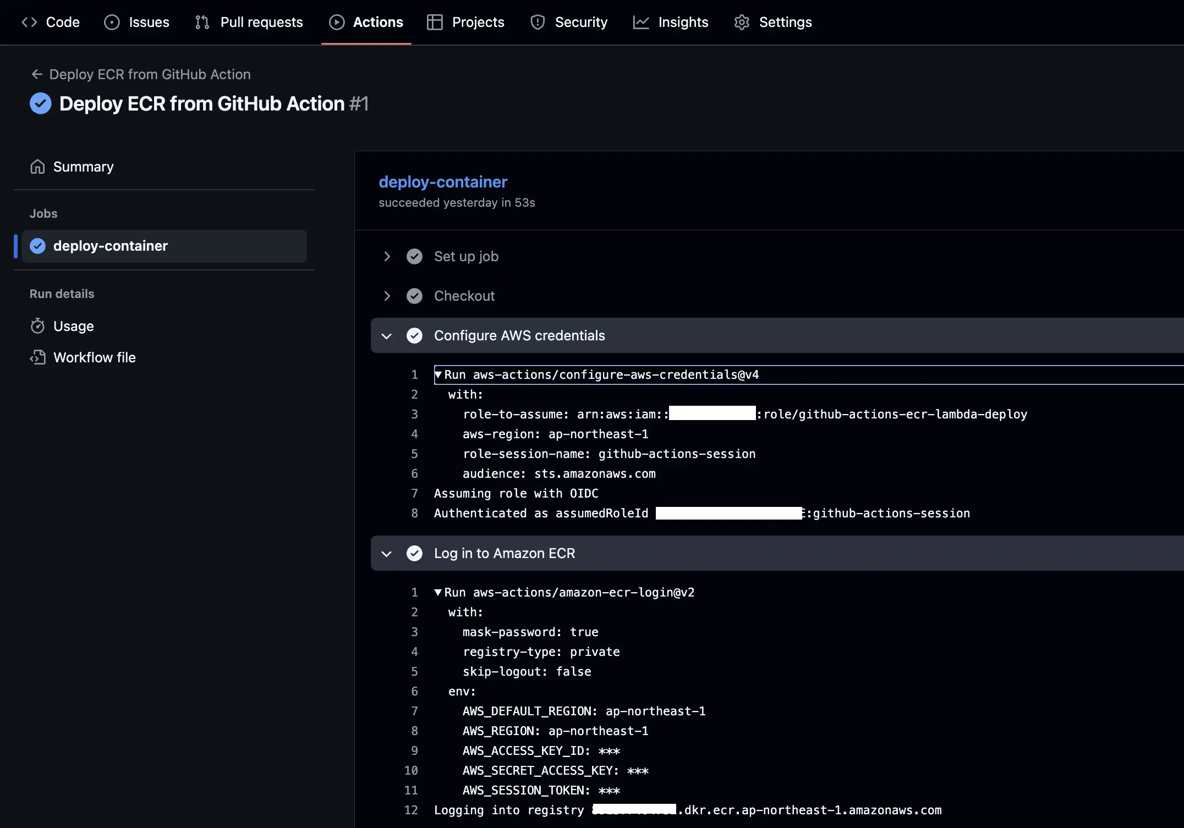Viewport: 1184px width, 828px height.
Task: Open the Deploy ECR from GitHub Action breadcrumb
Action: tap(149, 74)
